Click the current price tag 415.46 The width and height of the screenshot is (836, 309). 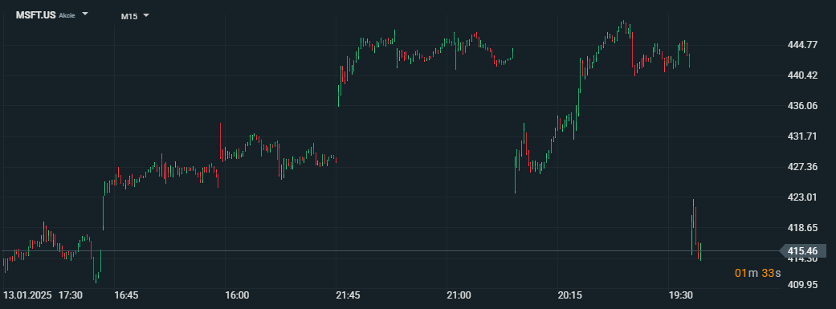pyautogui.click(x=802, y=251)
